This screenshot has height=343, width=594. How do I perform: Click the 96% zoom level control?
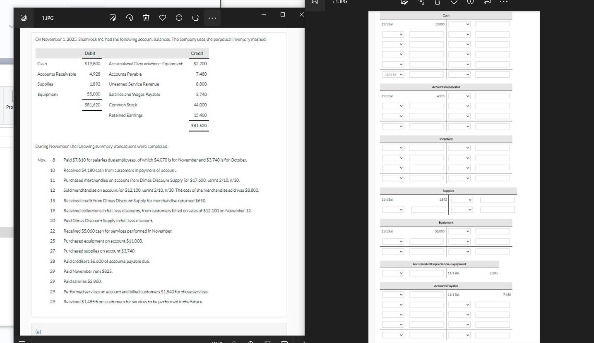click(x=217, y=342)
